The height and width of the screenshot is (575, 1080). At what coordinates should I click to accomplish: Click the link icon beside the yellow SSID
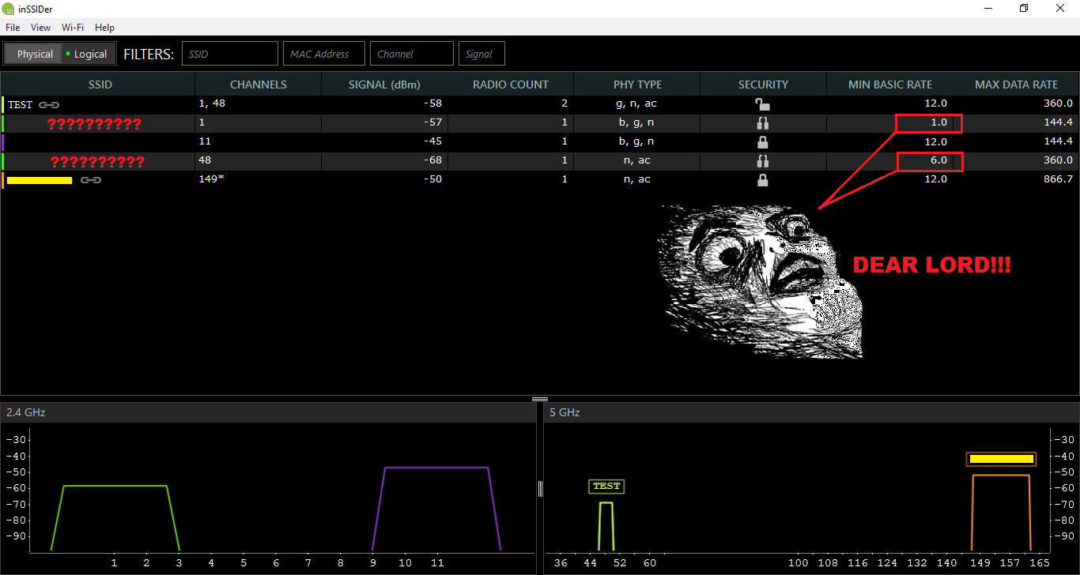click(91, 180)
